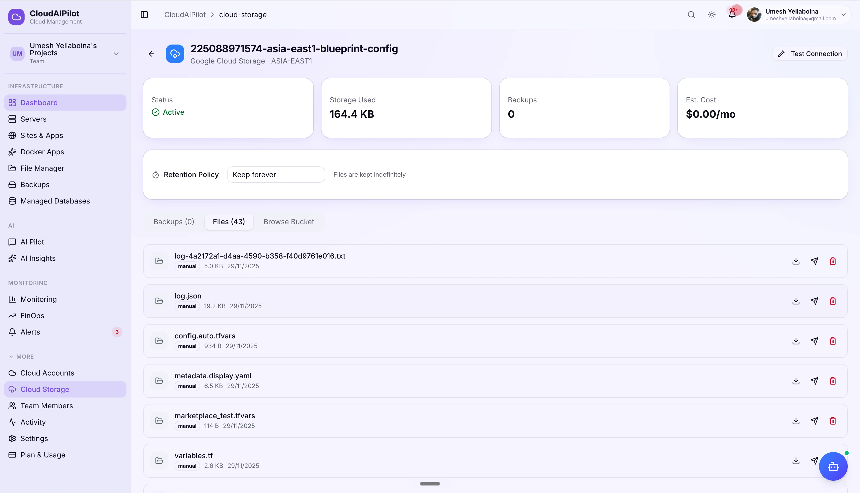Click folder icon of log.json row

(x=159, y=301)
